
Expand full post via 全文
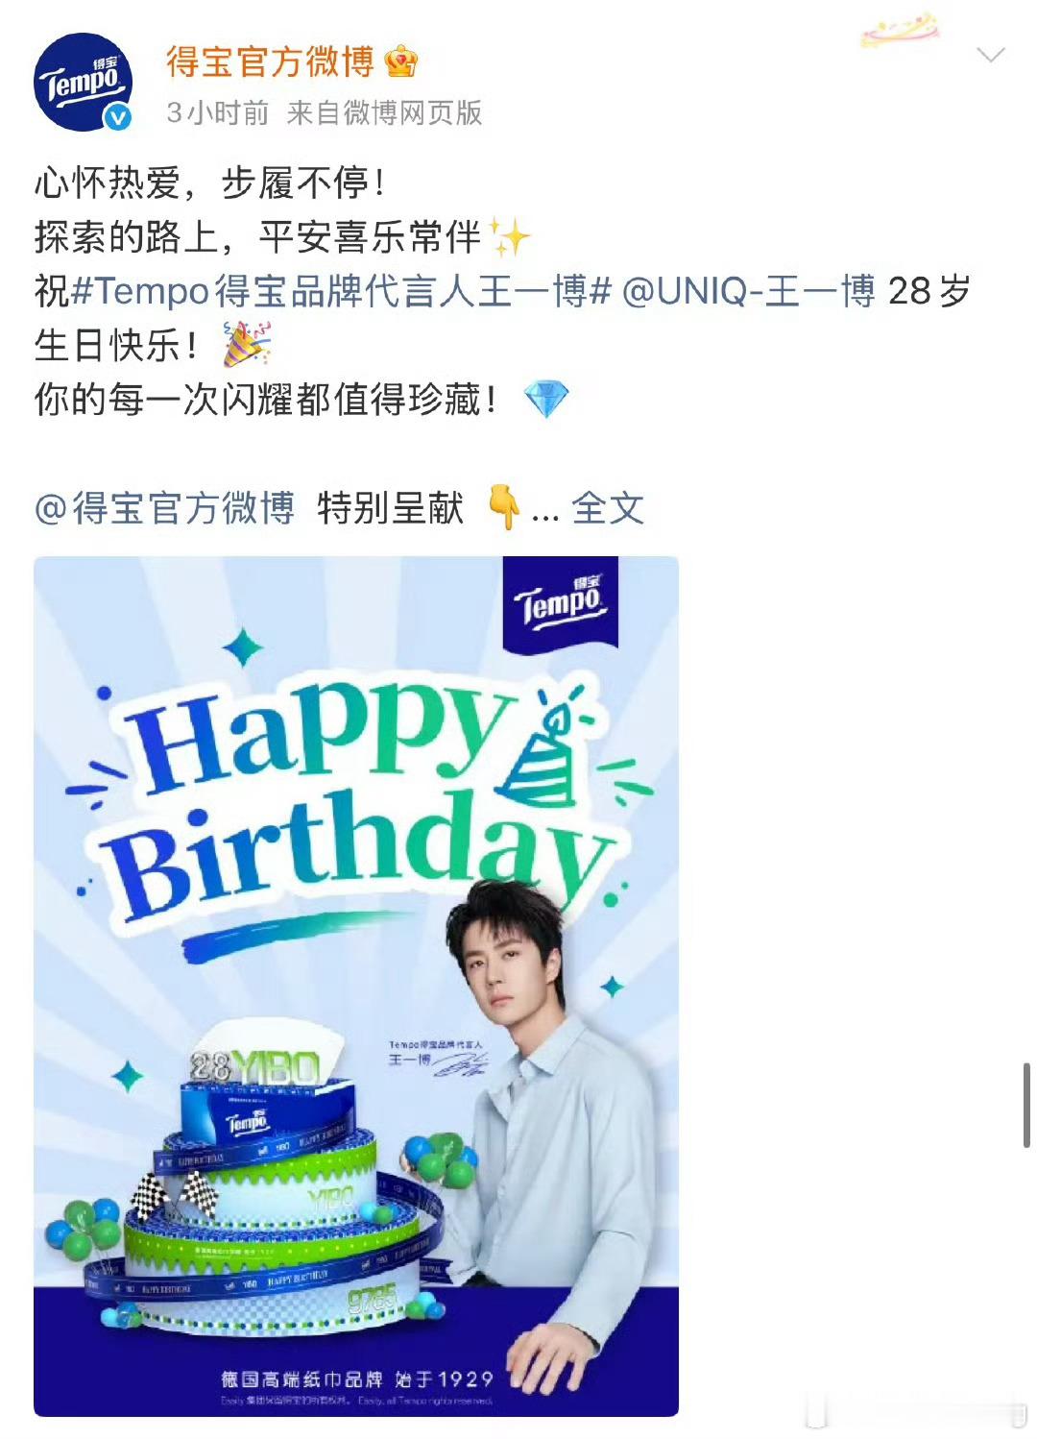pyautogui.click(x=607, y=508)
